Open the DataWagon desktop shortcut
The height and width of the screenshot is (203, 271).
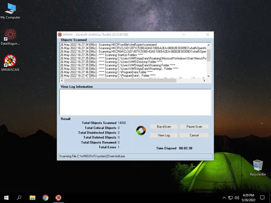pos(10,37)
